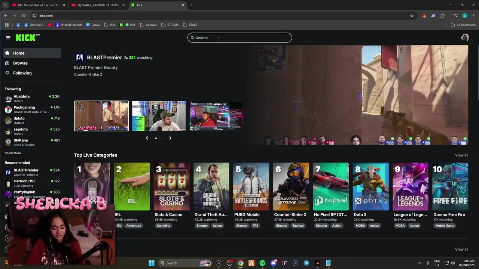Viewport: 479px width, 269px height.
Task: Open the tab search dropdown
Action: coord(5,5)
